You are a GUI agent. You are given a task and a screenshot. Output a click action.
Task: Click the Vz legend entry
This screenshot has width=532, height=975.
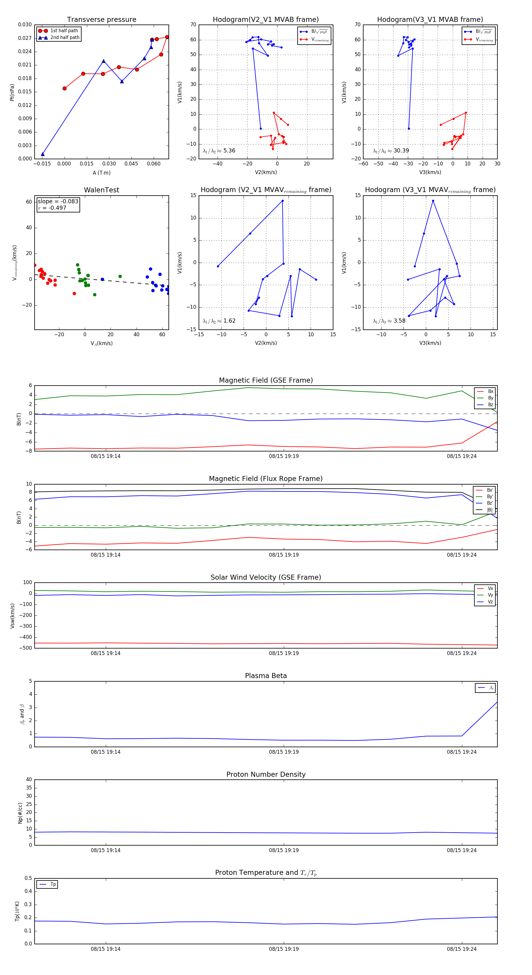click(485, 602)
